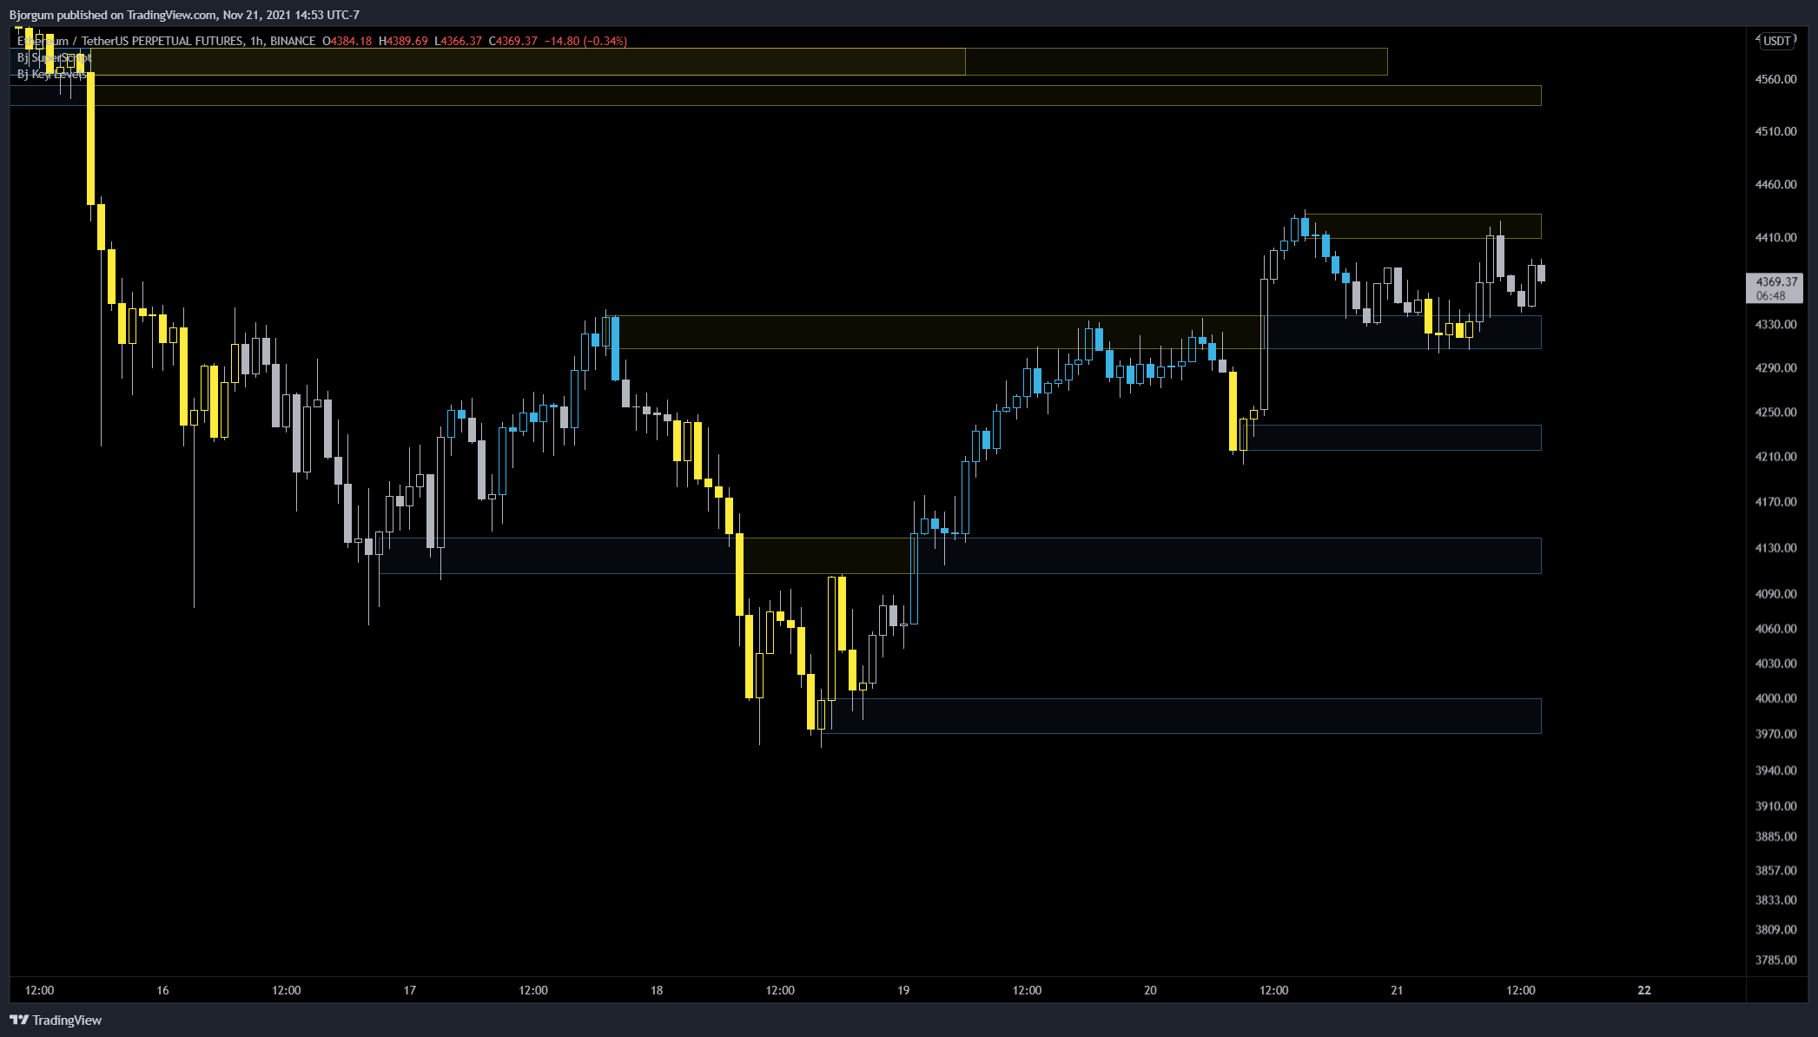The height and width of the screenshot is (1037, 1818).
Task: Click the 4170.00 price axis label
Action: tap(1775, 501)
